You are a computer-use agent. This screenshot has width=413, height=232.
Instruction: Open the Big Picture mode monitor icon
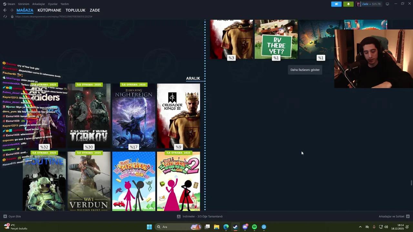coord(387,4)
